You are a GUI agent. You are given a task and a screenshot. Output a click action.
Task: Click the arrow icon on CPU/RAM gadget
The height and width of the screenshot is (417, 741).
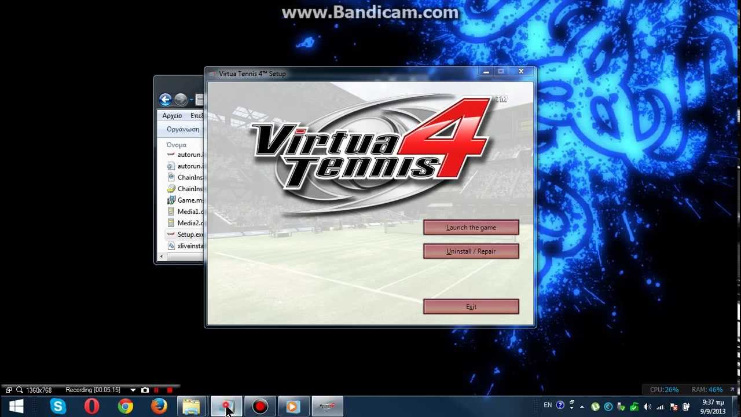[x=732, y=390]
